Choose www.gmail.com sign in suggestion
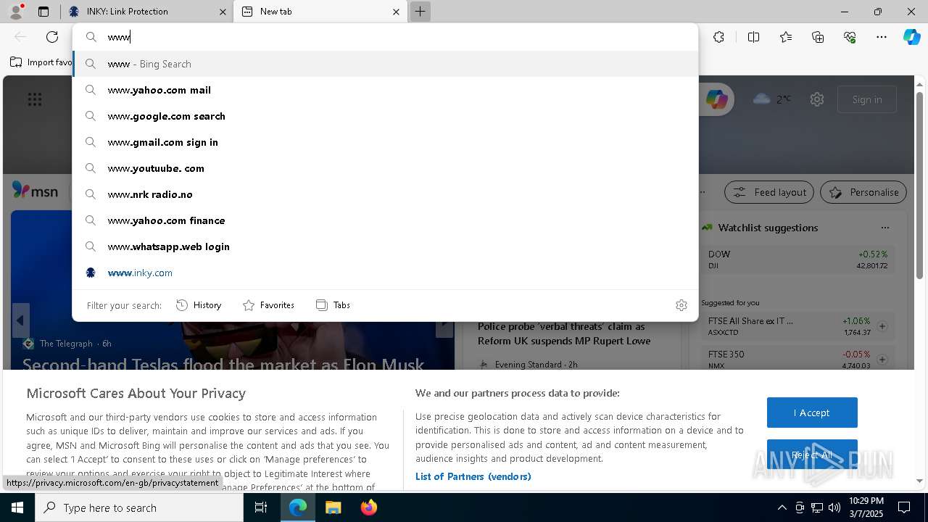This screenshot has height=522, width=928. point(385,142)
